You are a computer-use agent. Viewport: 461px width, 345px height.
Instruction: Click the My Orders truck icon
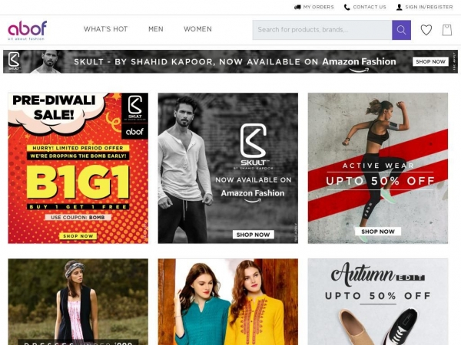point(297,7)
